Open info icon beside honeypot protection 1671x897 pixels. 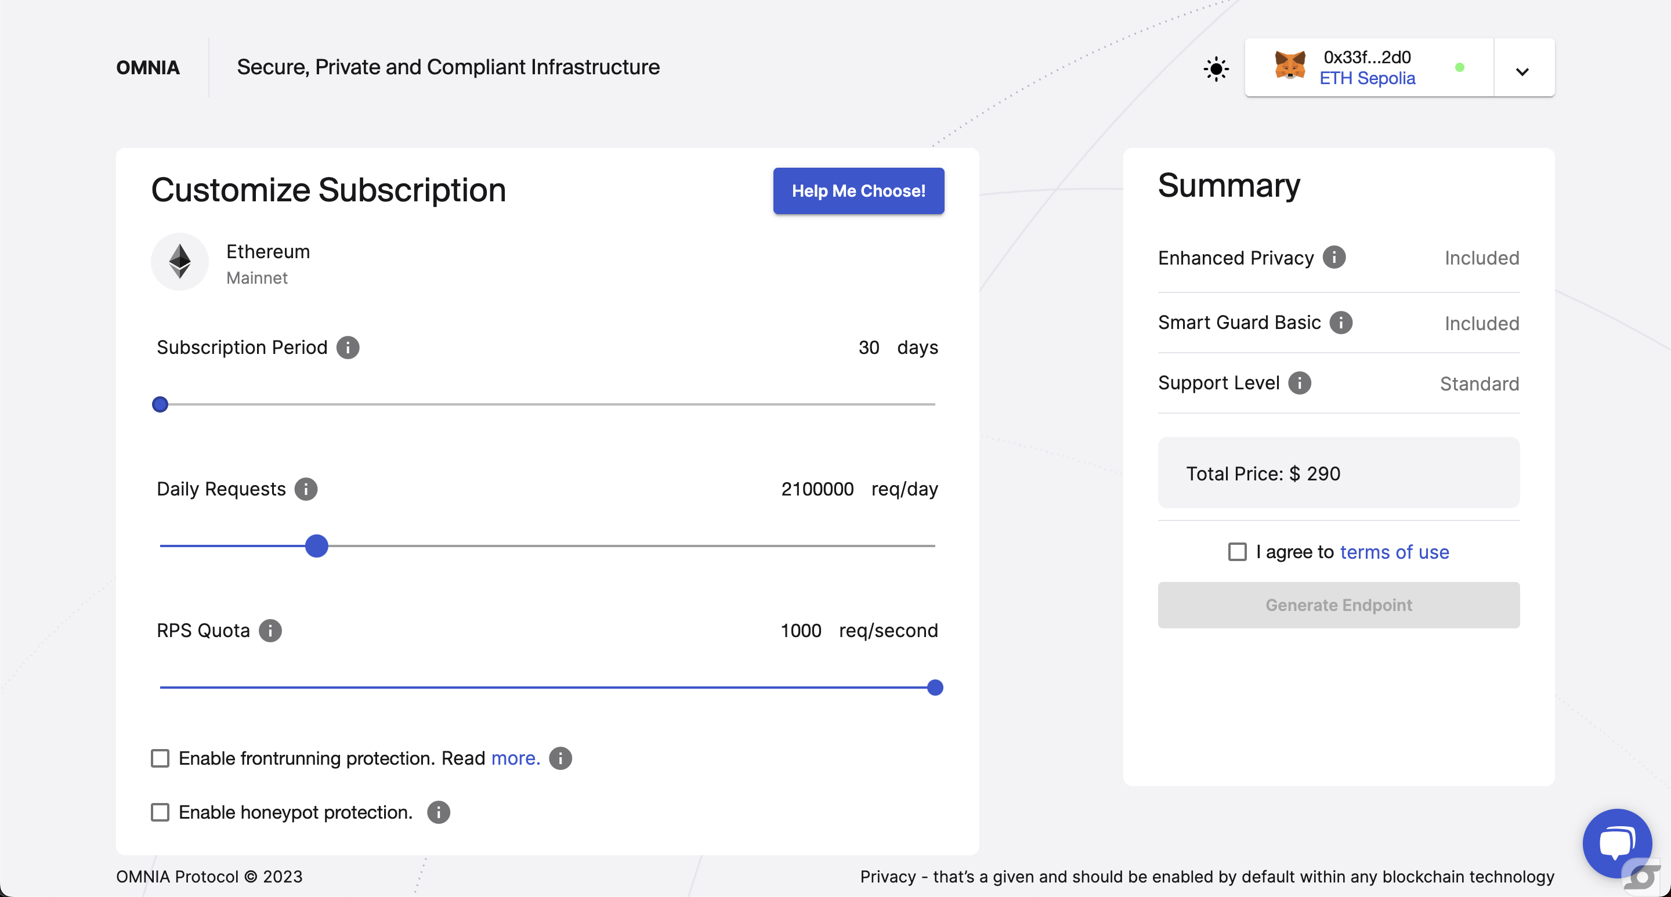coord(439,813)
